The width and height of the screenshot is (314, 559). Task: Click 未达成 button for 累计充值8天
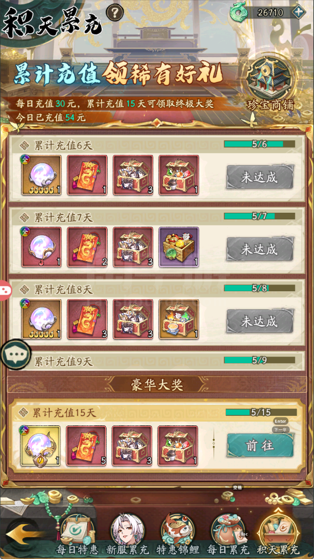[x=260, y=321]
